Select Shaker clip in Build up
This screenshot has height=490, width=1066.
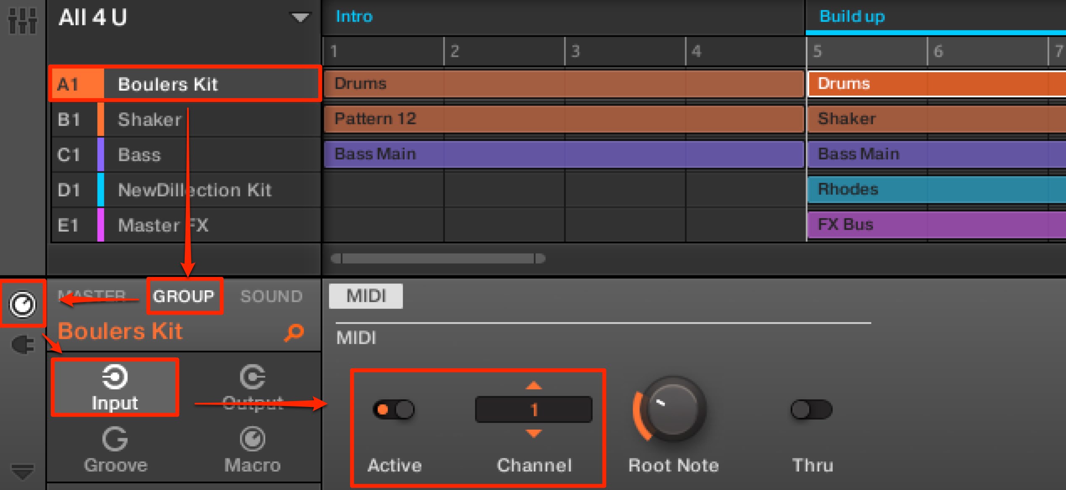[937, 119]
